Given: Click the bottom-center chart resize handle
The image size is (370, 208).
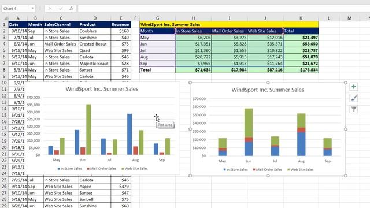Looking at the screenshot, I should 268,176.
